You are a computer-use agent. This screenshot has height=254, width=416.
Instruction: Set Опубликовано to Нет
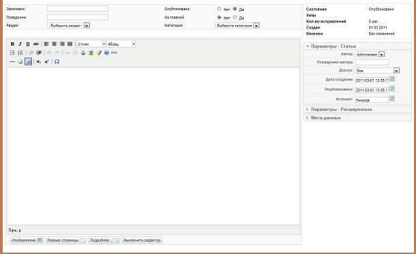219,9
